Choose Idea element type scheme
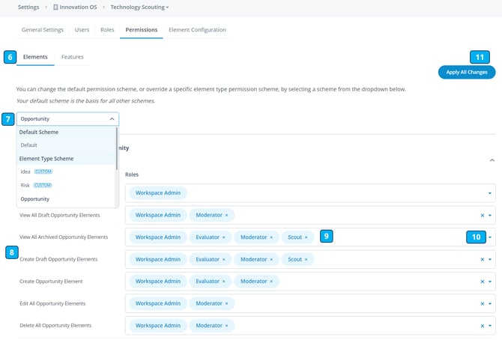Image resolution: width=502 pixels, height=340 pixels. (x=26, y=171)
